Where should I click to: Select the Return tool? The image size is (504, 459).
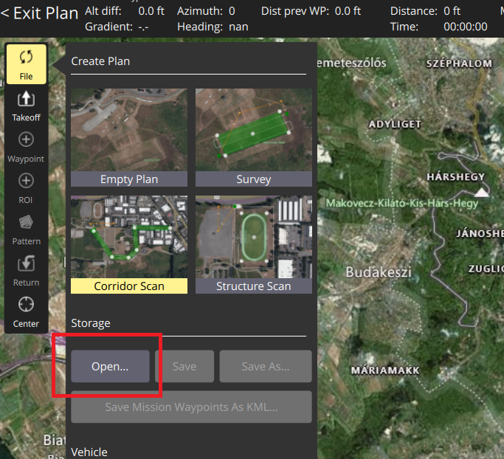(26, 271)
